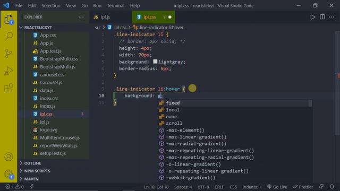The image size is (340, 191).
Task: Open the Edit menu
Action: [x=32, y=6]
